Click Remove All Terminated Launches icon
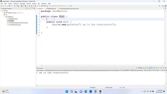 [141, 68]
